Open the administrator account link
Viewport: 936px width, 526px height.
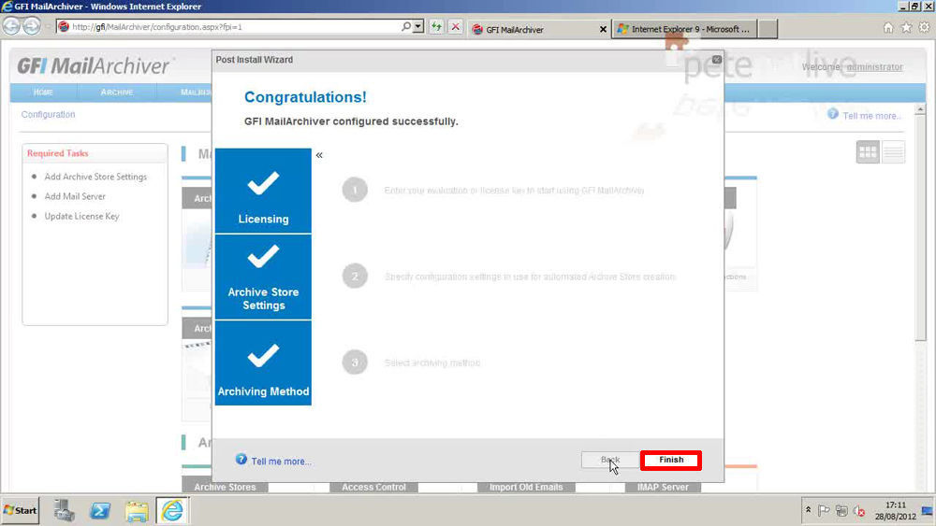point(874,66)
